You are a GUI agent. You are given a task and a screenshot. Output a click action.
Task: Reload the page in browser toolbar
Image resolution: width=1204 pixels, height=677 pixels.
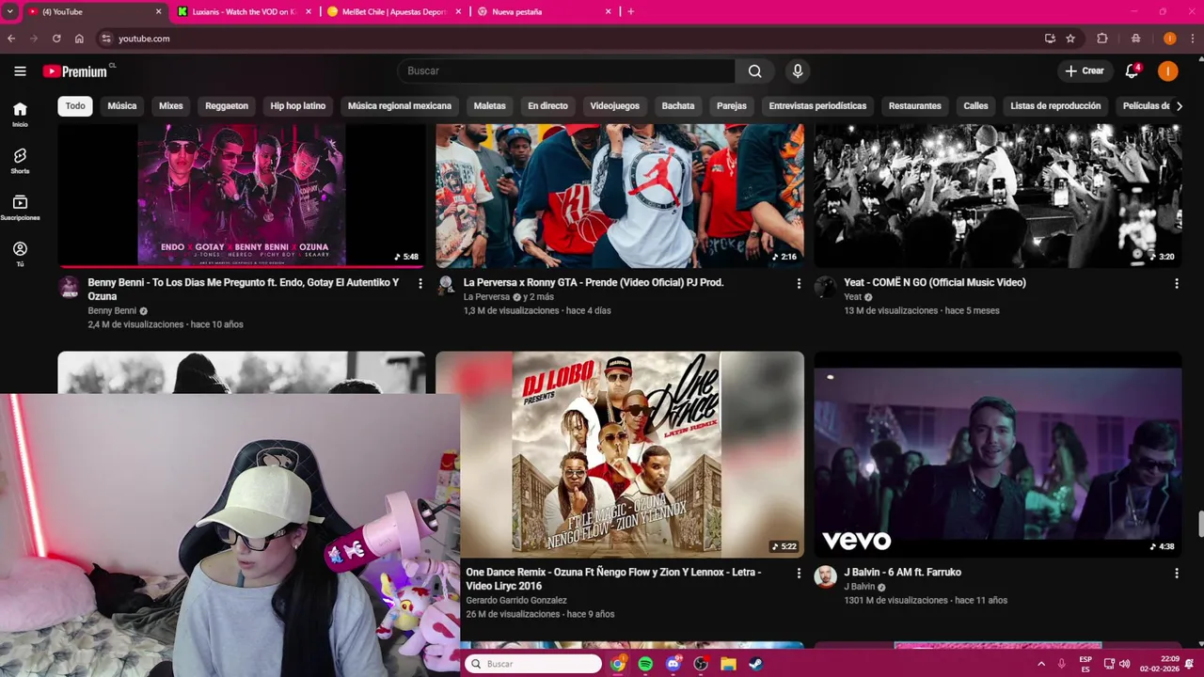click(x=56, y=39)
